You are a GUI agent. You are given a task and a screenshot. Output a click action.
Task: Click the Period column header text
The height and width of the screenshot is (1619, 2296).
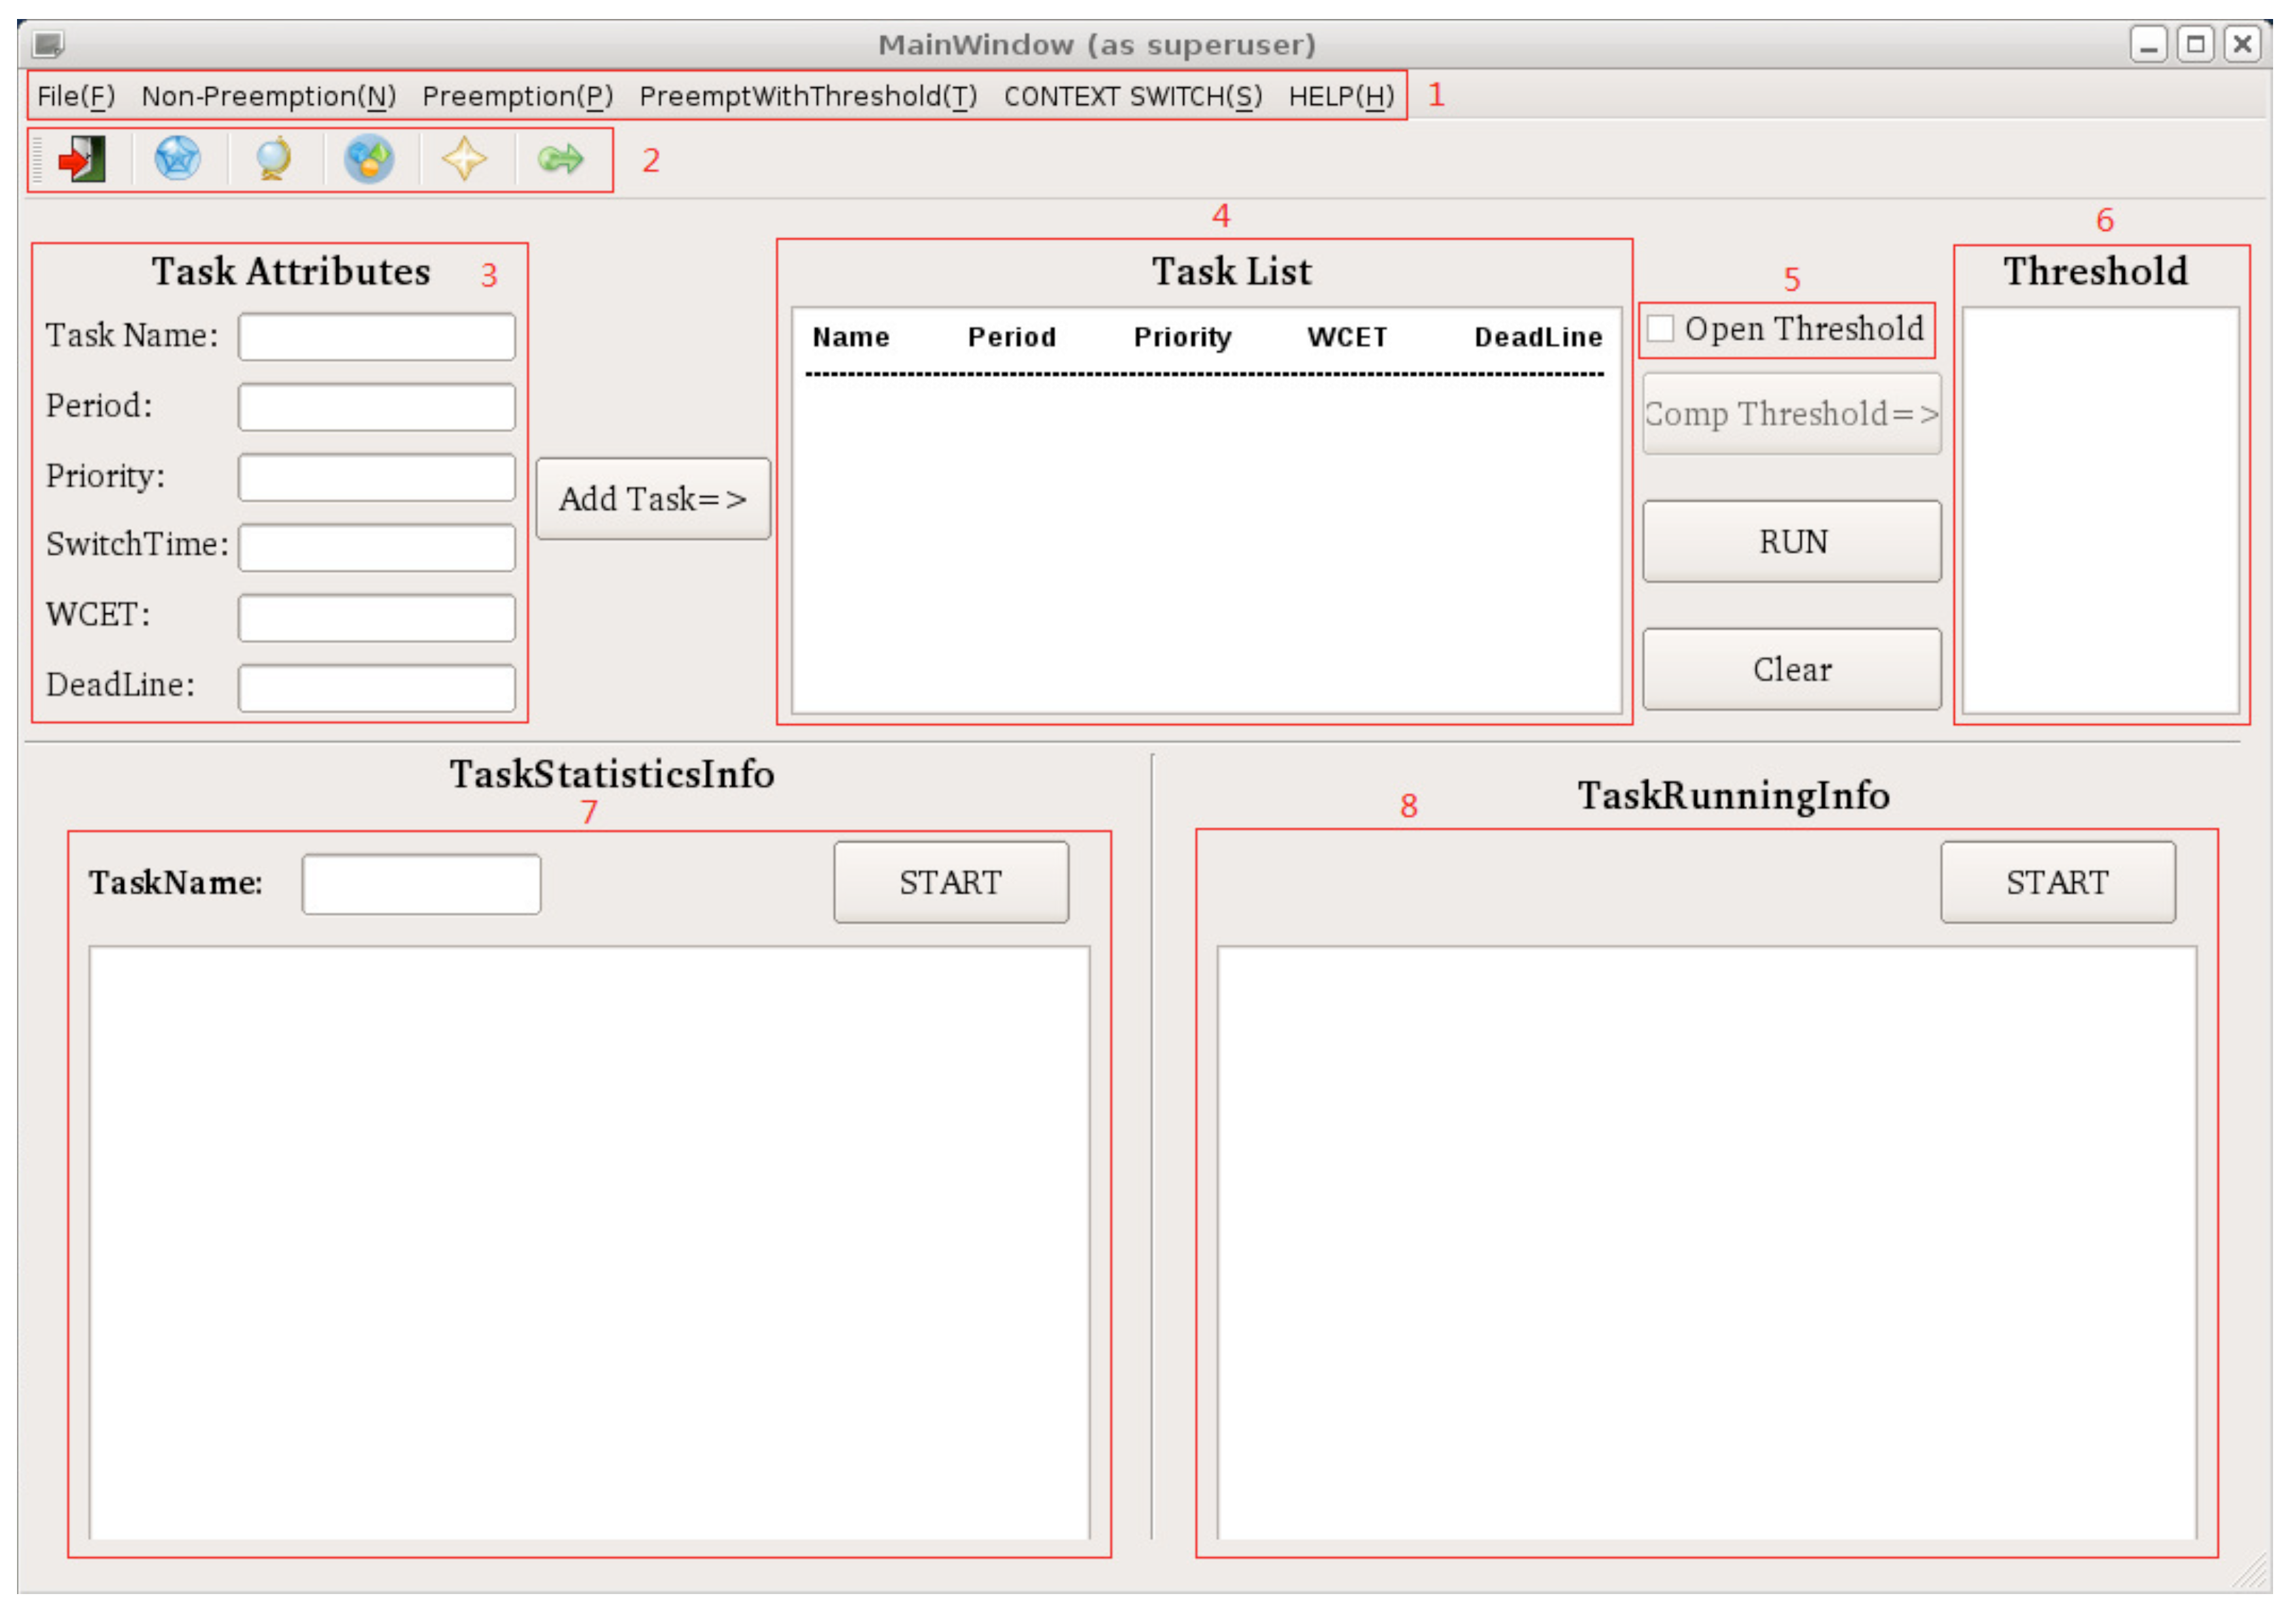[x=1012, y=338]
